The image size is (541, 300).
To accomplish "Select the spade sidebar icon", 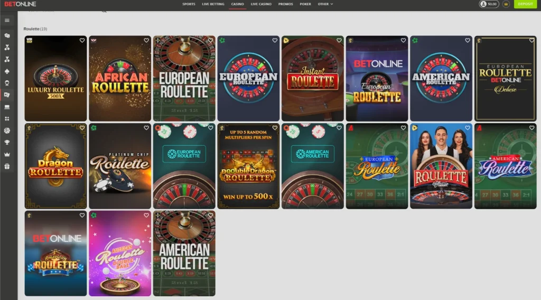I will [x=7, y=71].
